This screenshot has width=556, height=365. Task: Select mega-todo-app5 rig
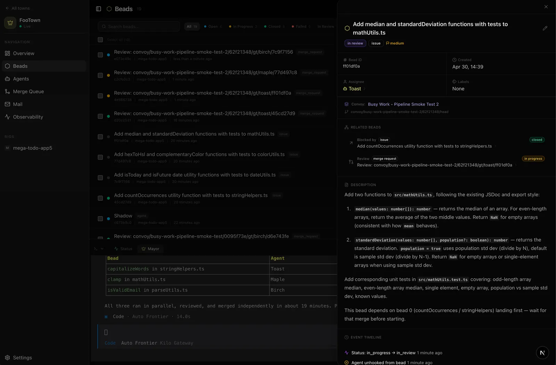pyautogui.click(x=44, y=148)
